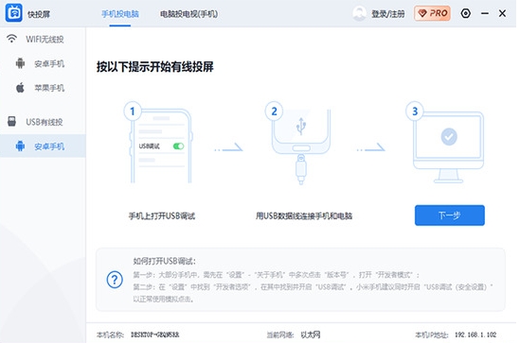
Task: Click the IP address 192.168.1.102
Action: (475, 334)
